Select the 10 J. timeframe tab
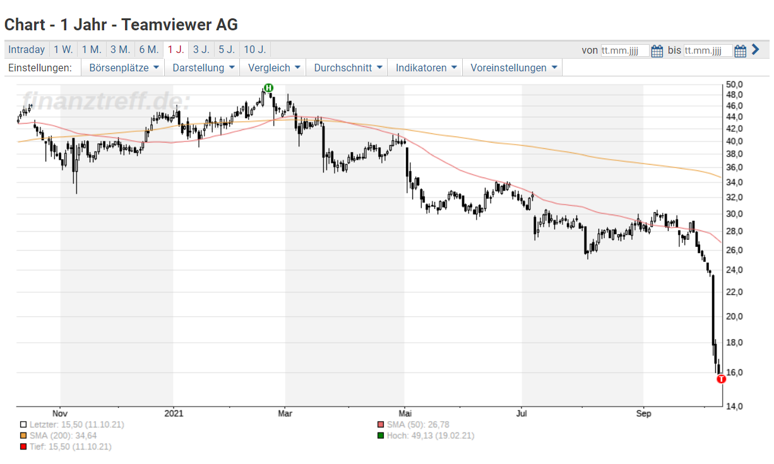Image resolution: width=774 pixels, height=464 pixels. point(255,49)
